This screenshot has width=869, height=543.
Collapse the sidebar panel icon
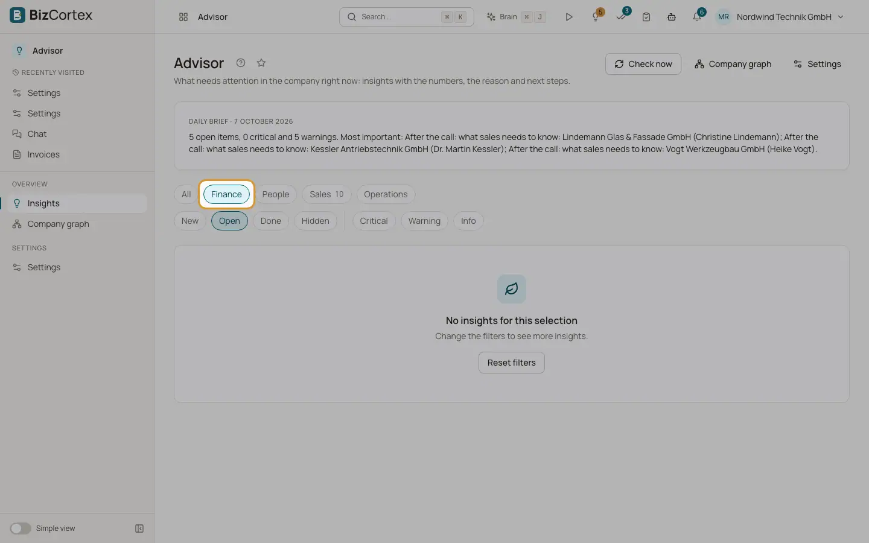pos(139,529)
